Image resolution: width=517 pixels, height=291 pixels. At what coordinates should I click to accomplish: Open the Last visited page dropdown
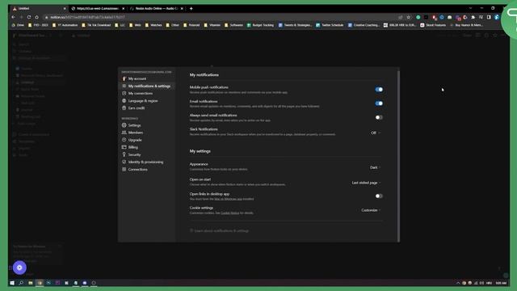(366, 183)
